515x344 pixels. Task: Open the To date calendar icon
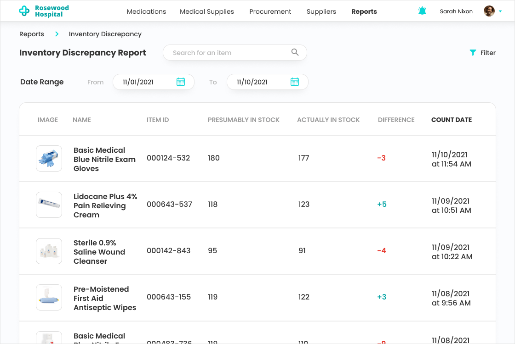295,82
